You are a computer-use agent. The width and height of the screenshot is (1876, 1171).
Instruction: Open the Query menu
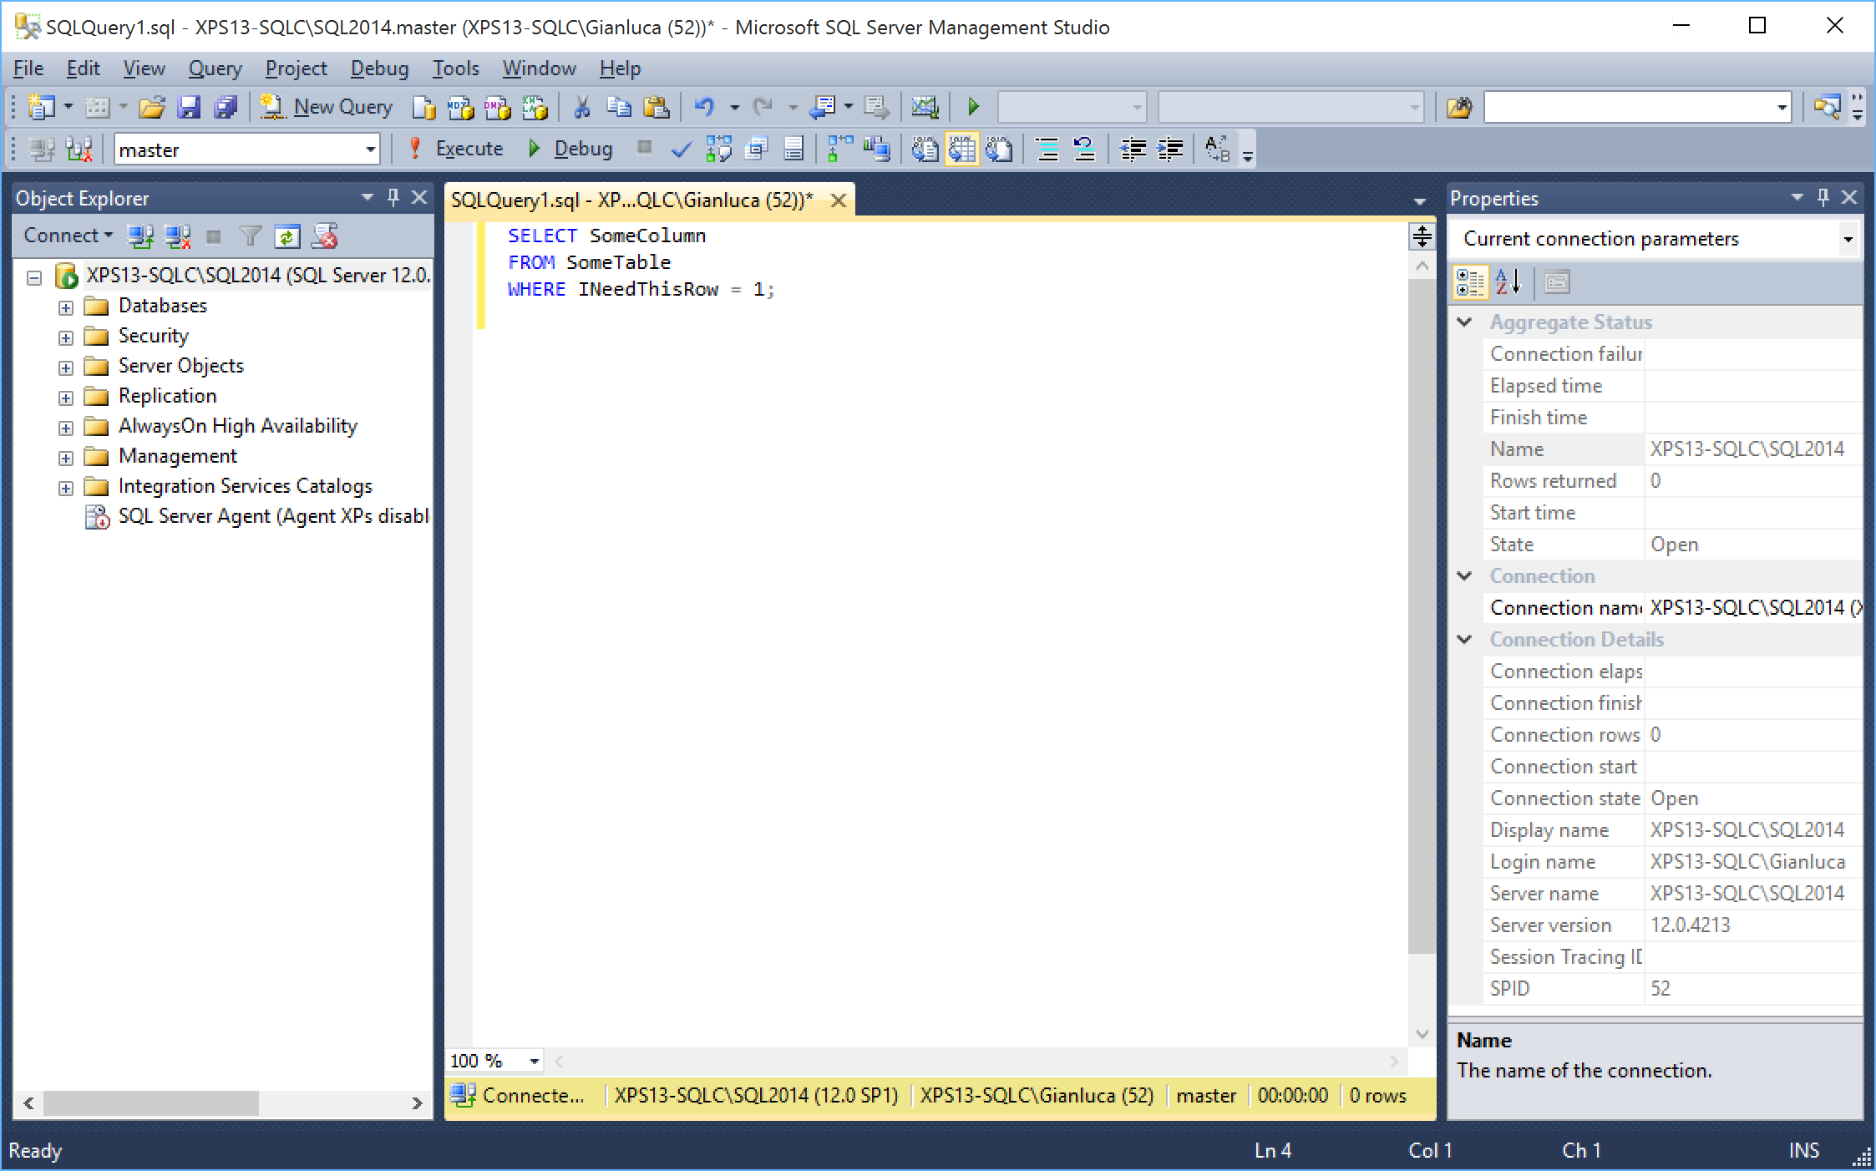(x=215, y=68)
